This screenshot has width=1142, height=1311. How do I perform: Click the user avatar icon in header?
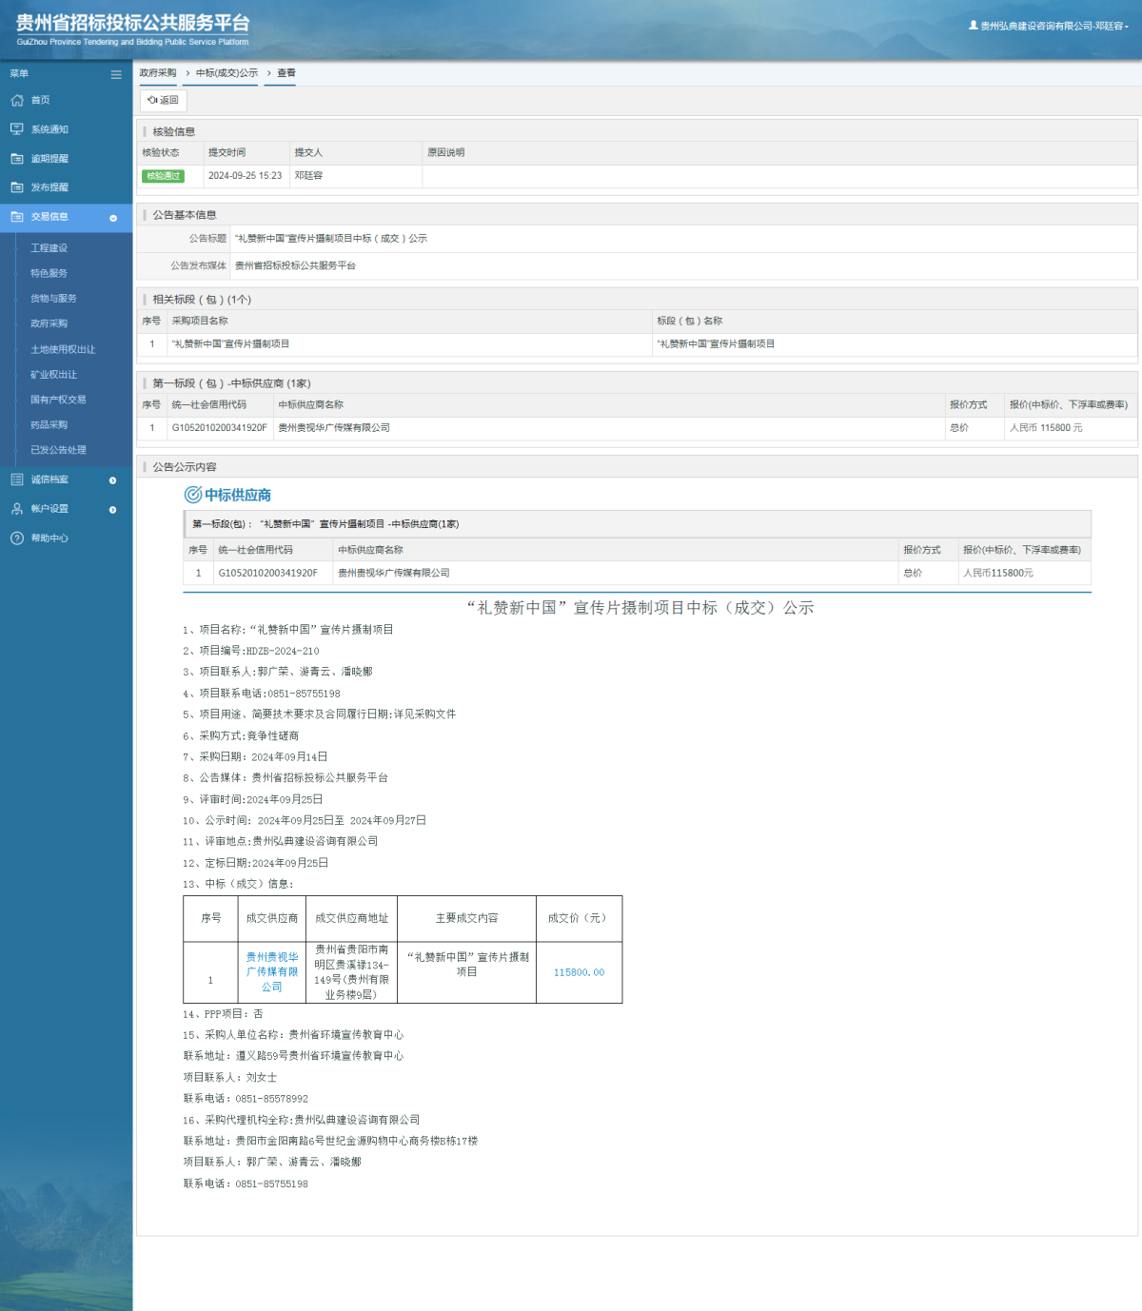[x=974, y=26]
